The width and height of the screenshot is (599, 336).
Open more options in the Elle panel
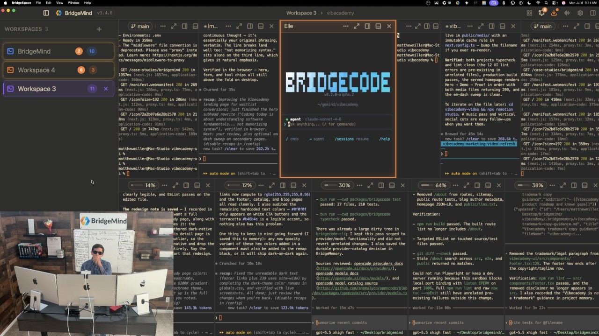point(346,26)
